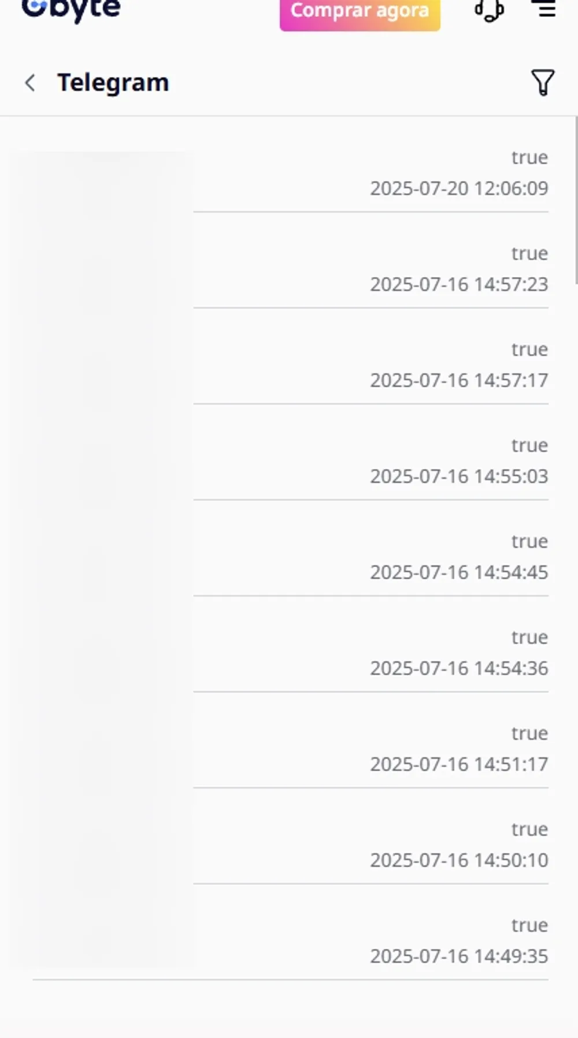Image resolution: width=578 pixels, height=1038 pixels.
Task: Select the 2025-07-16 14:49:35 row
Action: (459, 956)
